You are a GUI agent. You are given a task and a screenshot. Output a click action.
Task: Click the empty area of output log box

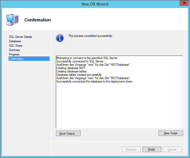[119, 106]
